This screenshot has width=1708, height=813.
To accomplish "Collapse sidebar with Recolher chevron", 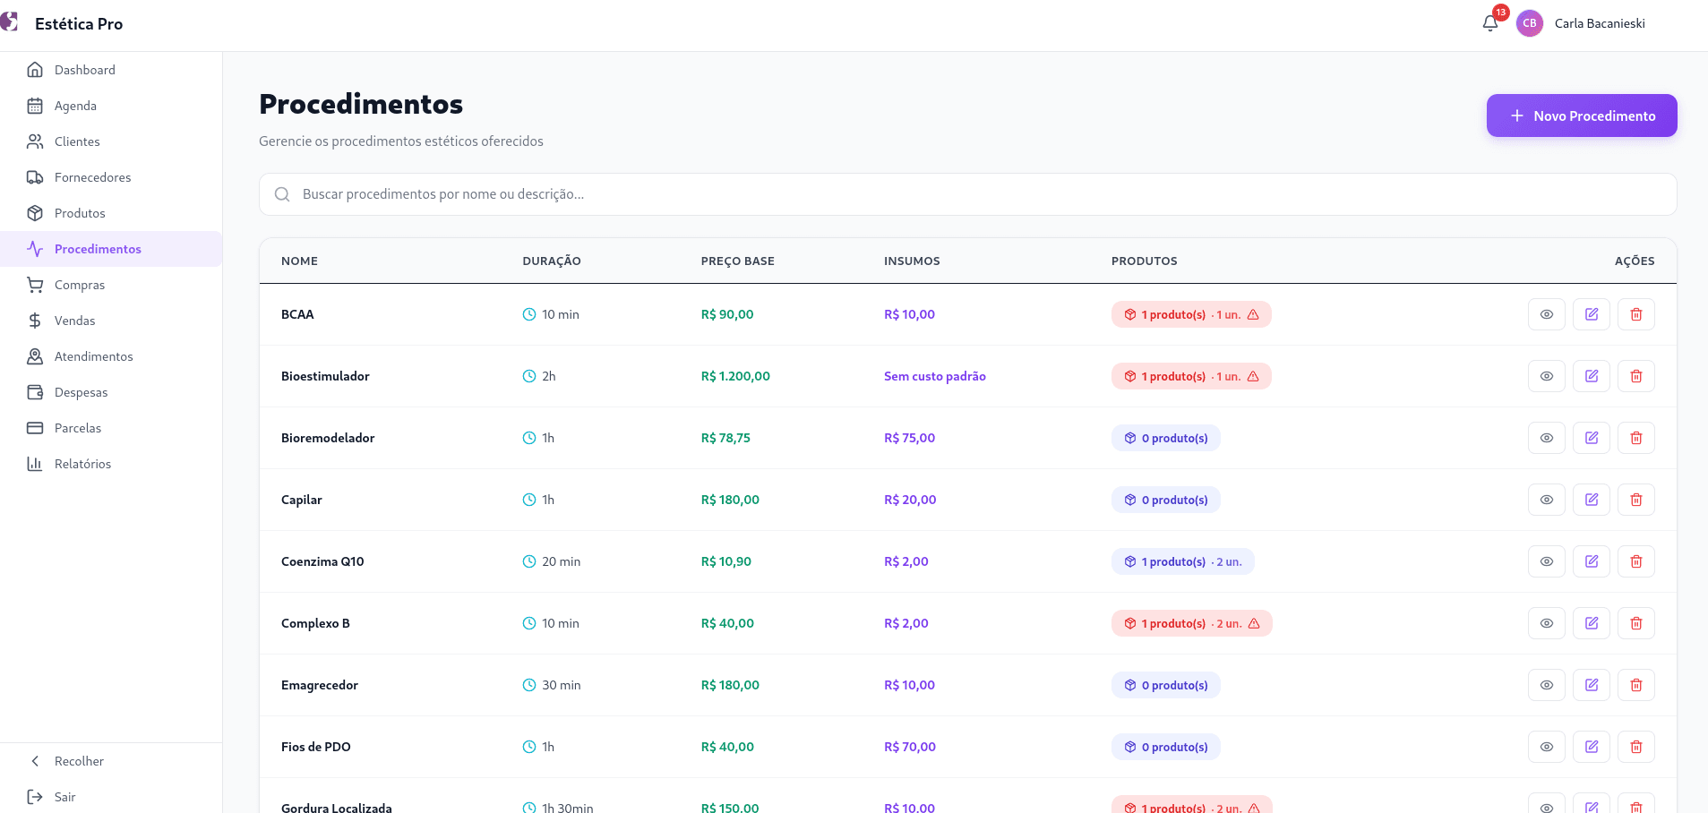I will 35,761.
